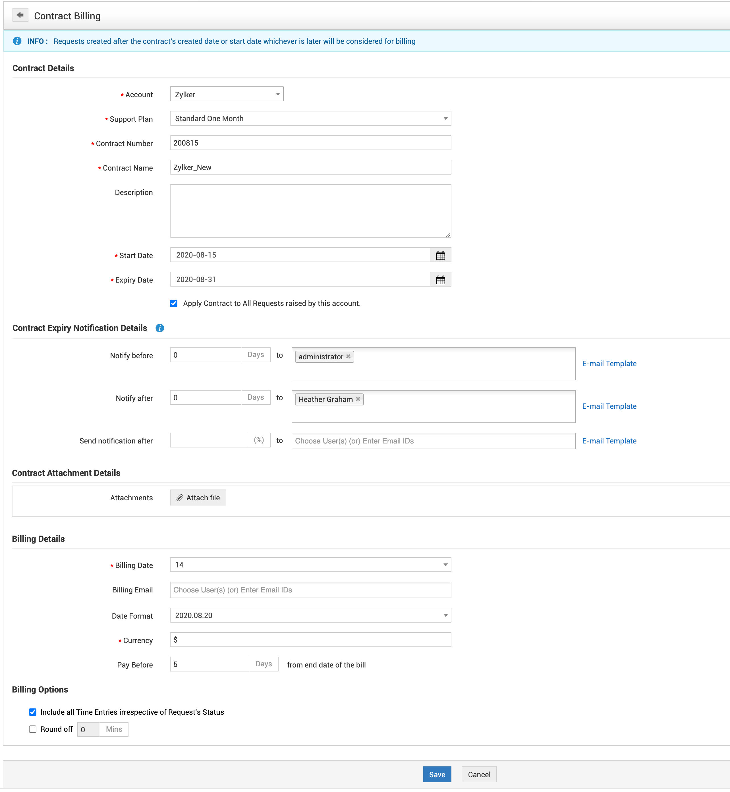Enable the Round off checkbox

[33, 729]
